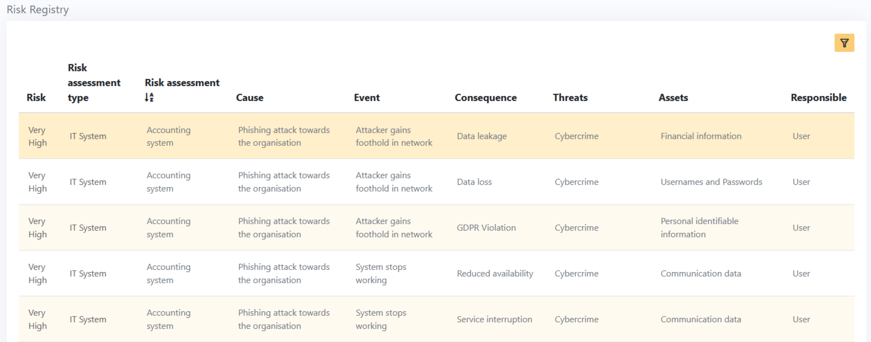Screen dimensions: 871x342
Task: Open the Service interruption row
Action: [x=494, y=319]
